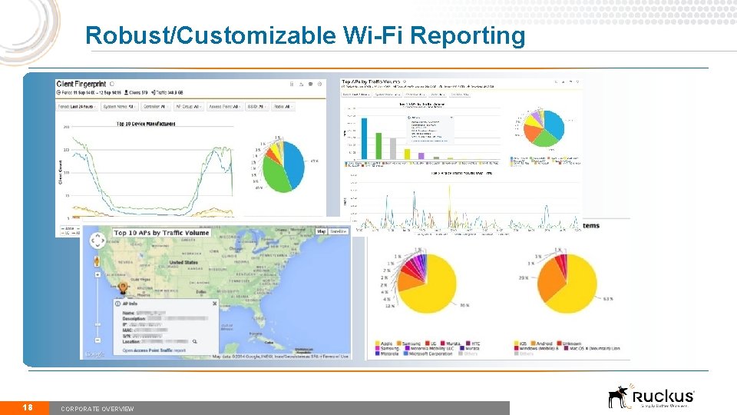Open the Controller: All filter dropdown
The image size is (737, 415).
156,107
